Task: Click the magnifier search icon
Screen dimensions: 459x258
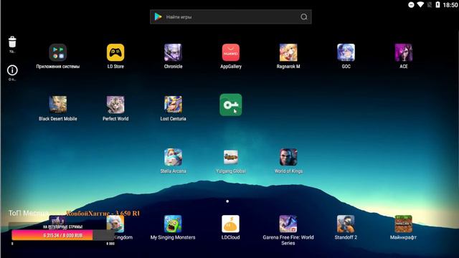Action: point(304,16)
